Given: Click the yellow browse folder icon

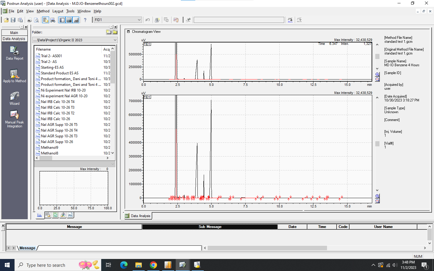Looking at the screenshot, I should 115,32.
